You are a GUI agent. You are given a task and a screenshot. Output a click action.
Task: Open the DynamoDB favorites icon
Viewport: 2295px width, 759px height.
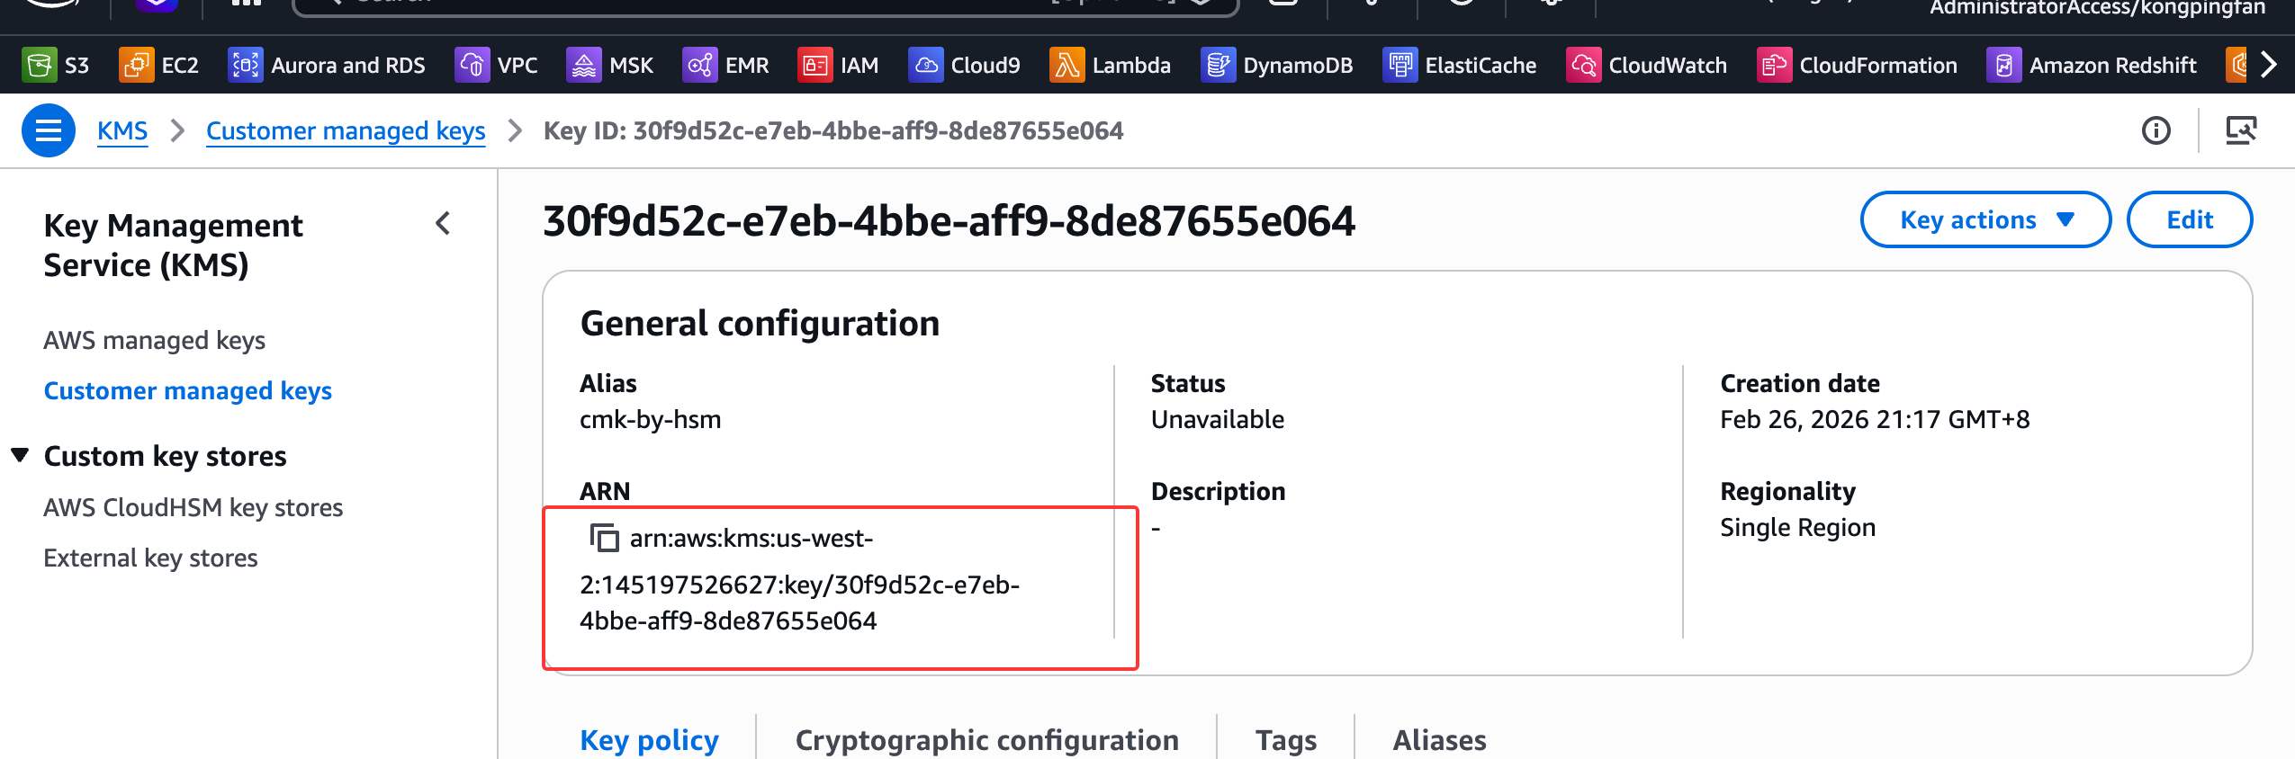pyautogui.click(x=1218, y=66)
